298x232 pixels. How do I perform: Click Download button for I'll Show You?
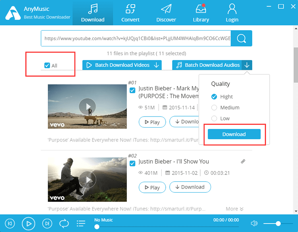[x=190, y=187]
